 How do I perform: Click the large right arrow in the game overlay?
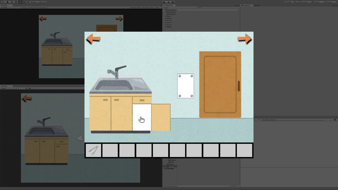coord(244,39)
